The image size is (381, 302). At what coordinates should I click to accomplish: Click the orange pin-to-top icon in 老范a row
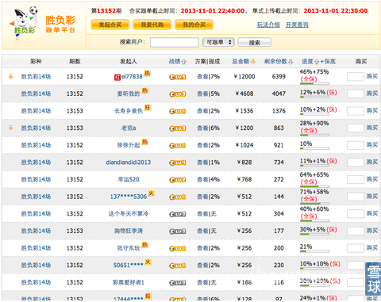tap(10, 128)
